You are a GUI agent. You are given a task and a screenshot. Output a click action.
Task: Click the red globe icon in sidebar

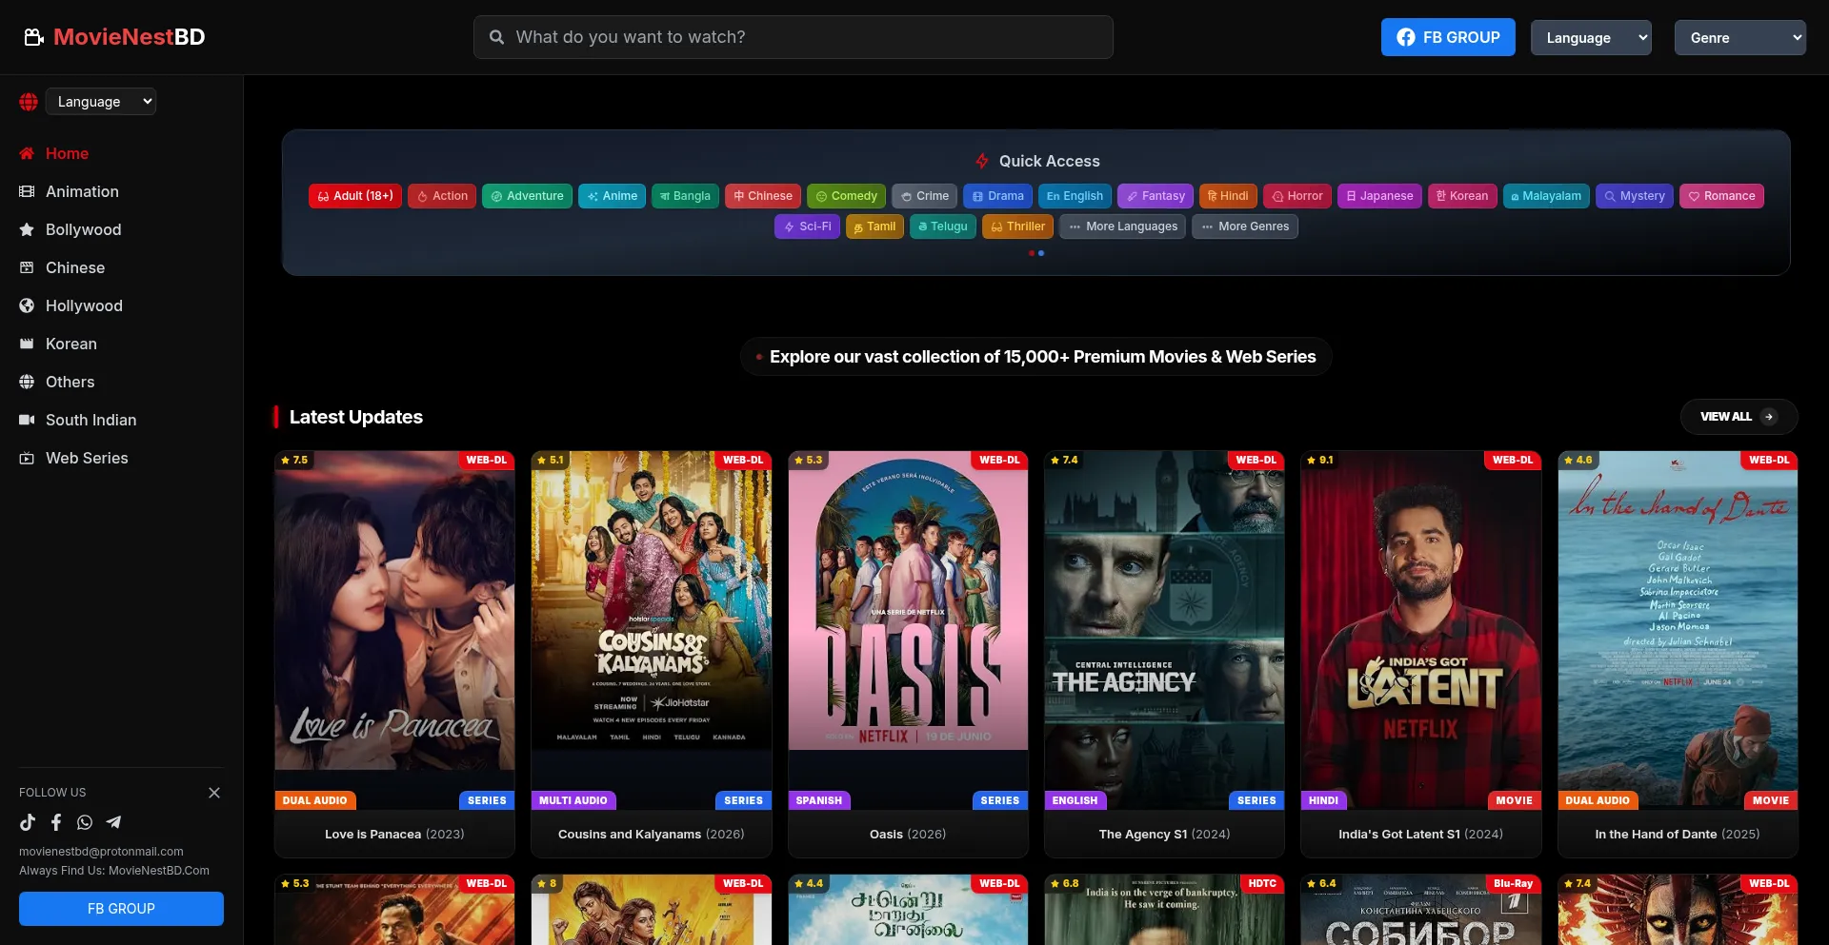click(x=29, y=102)
